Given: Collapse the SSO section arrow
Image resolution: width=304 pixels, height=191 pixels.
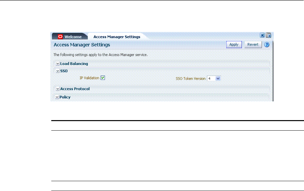Looking at the screenshot, I should click(x=58, y=71).
